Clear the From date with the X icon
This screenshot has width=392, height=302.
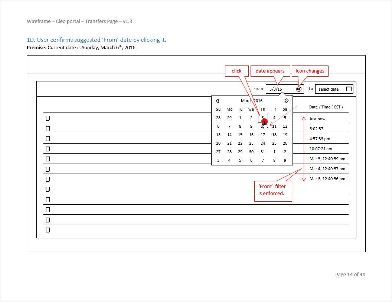pyautogui.click(x=299, y=89)
